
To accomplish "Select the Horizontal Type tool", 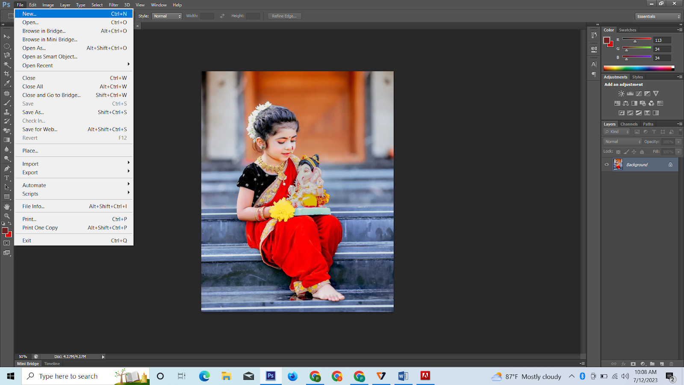I will point(7,178).
